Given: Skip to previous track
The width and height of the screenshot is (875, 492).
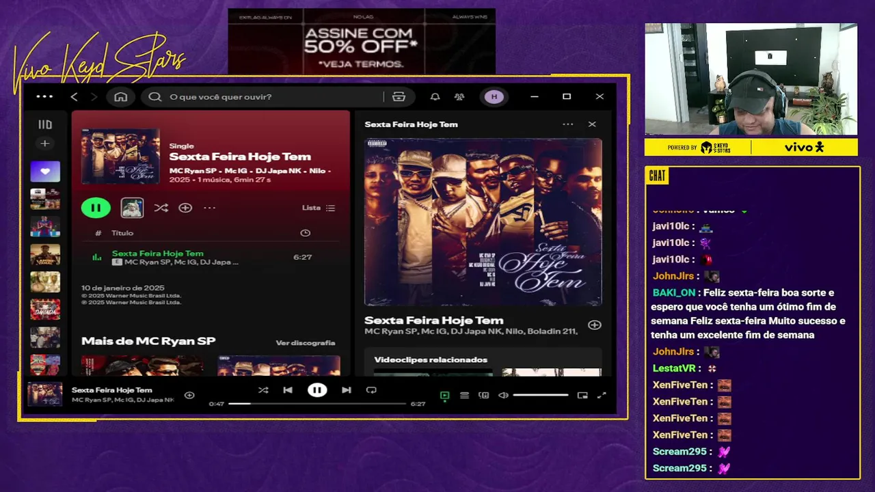Looking at the screenshot, I should point(288,390).
